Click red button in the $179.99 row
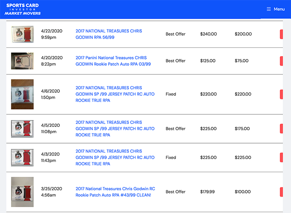 [281, 192]
